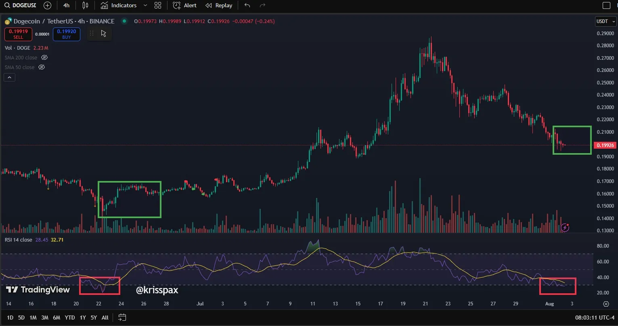Image resolution: width=618 pixels, height=326 pixels.
Task: Collapse the indicator legend with the chevron
Action: [10, 78]
